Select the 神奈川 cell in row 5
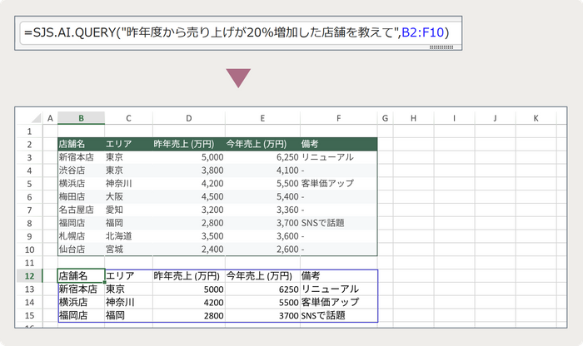Screen dimensions: 583x346 [x=128, y=183]
